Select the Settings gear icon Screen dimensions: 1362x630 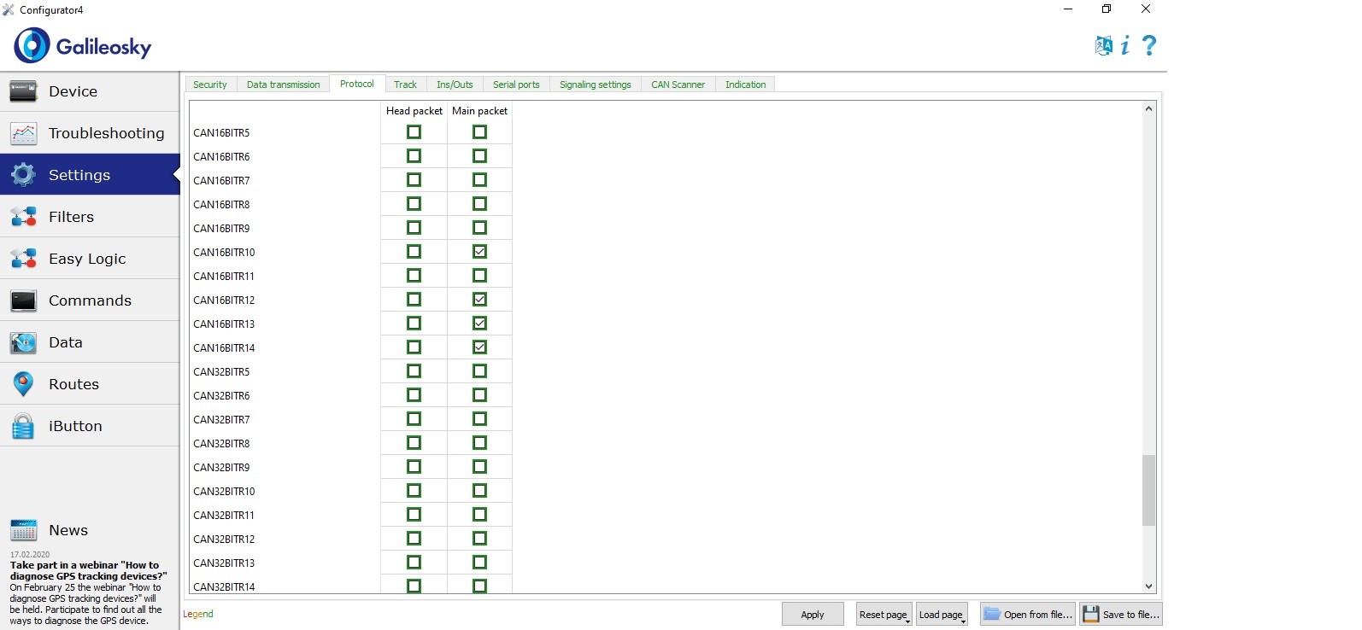tap(23, 175)
